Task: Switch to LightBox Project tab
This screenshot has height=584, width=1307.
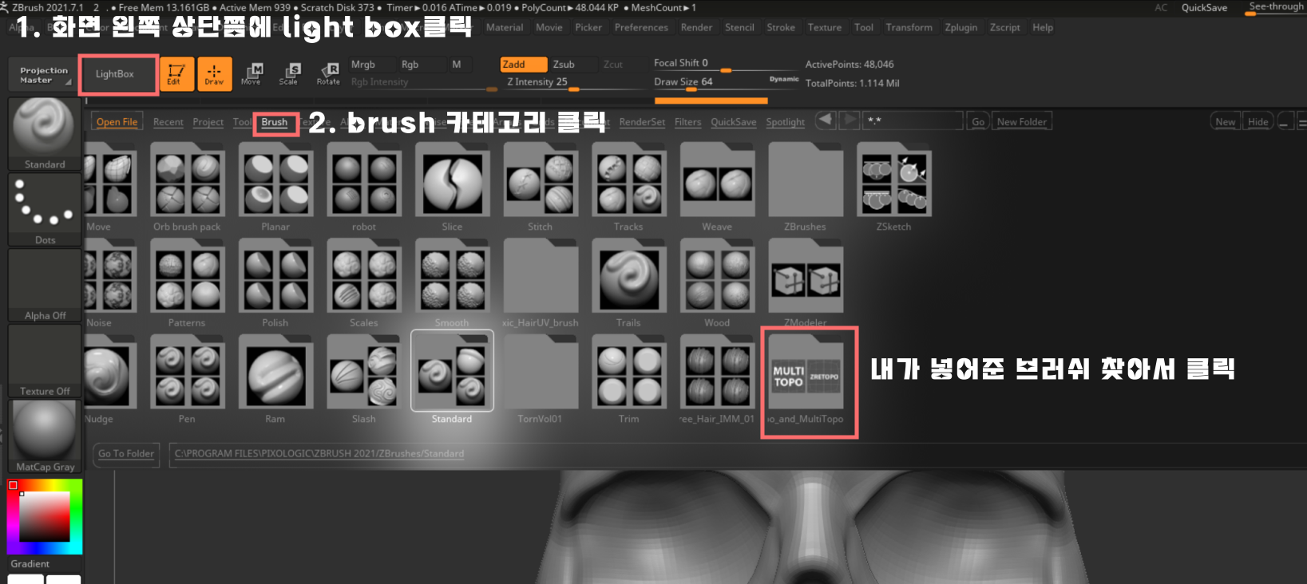Action: 208,122
